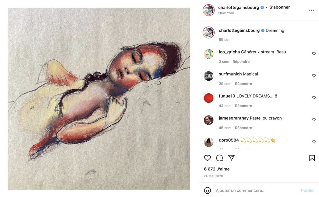Screen dimensions: 319x197
Task: Open the emoji picker smiley icon
Action: [x=207, y=190]
